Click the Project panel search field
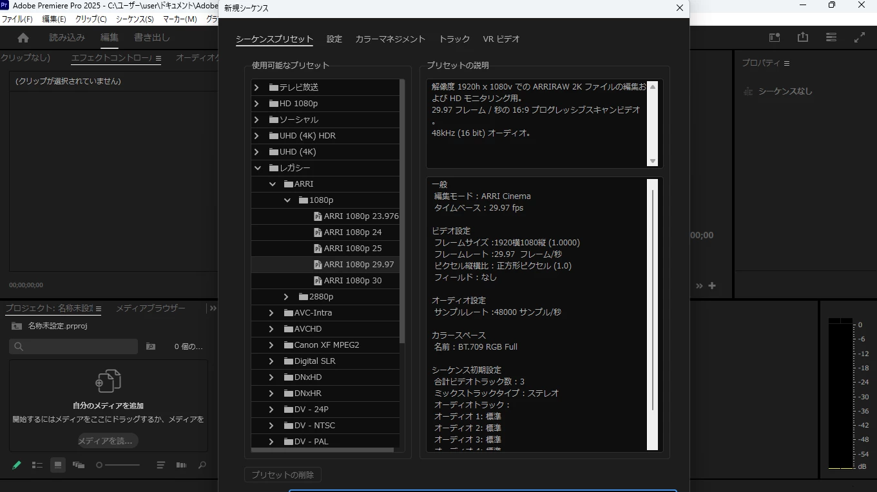Viewport: 877px width, 492px height. [x=73, y=346]
